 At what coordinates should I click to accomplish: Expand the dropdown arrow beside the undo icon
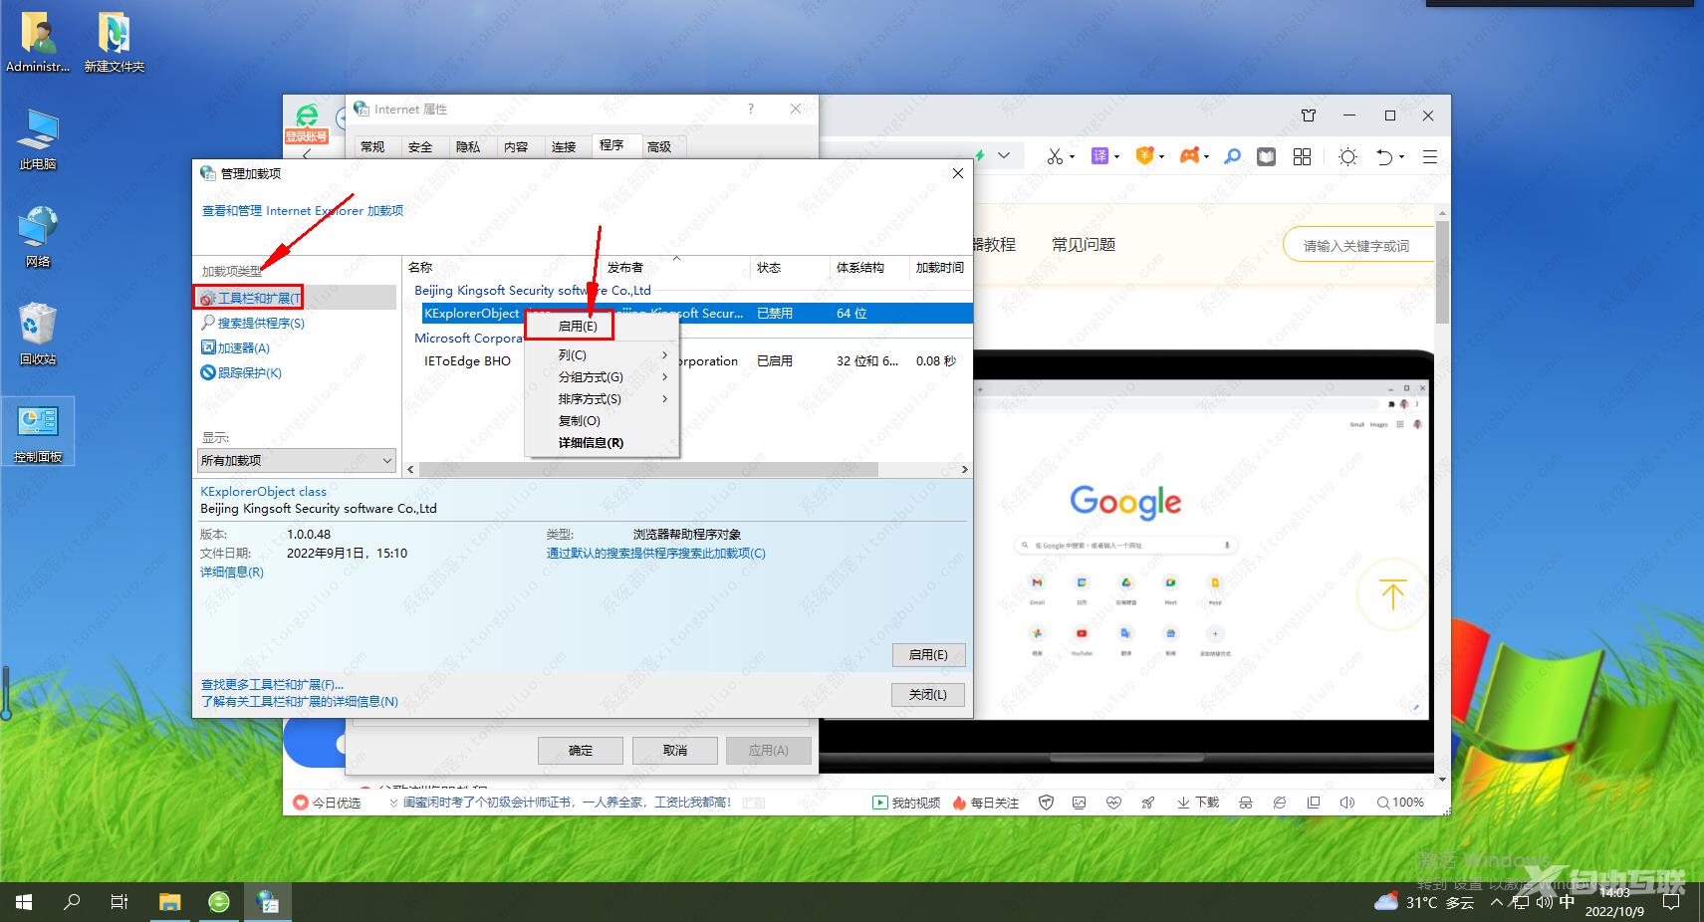point(1401,157)
